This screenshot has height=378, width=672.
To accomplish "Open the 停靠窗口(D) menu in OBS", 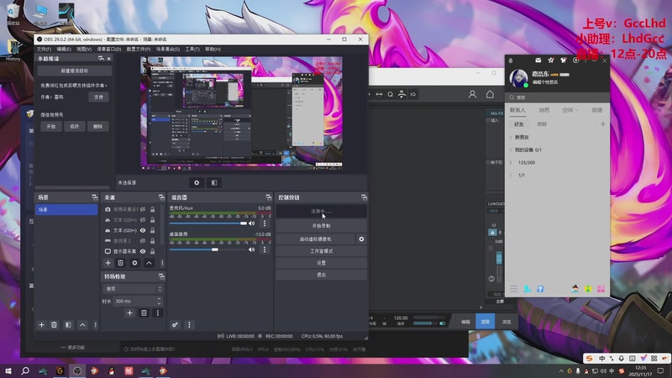I will click(x=109, y=50).
